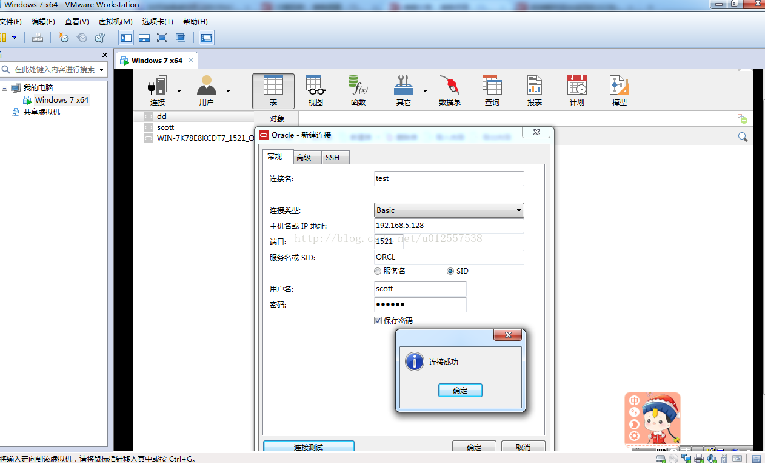Toggle the 保存密码 checkbox
Screen dimensions: 765x464
coord(378,320)
